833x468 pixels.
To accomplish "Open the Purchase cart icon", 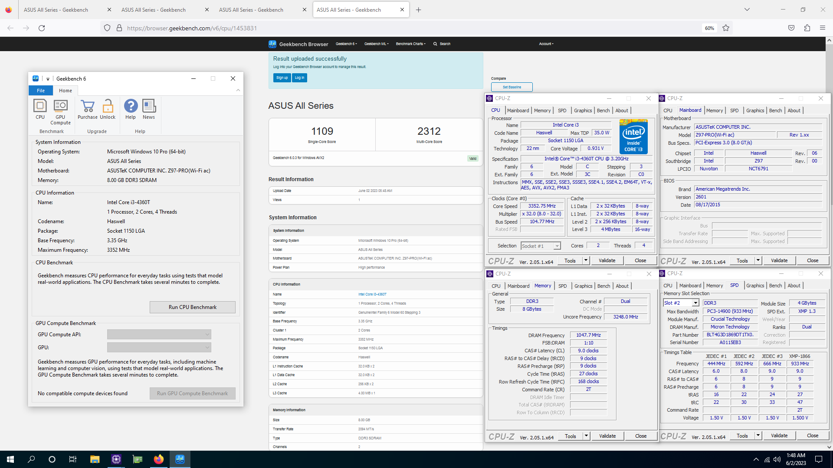I will click(x=88, y=109).
